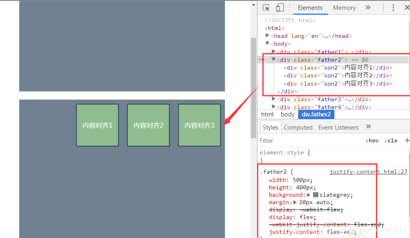The height and width of the screenshot is (238, 410).
Task: Activate the inspect element picker icon
Action: click(x=266, y=8)
